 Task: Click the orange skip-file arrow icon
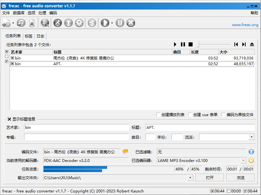[125, 152]
